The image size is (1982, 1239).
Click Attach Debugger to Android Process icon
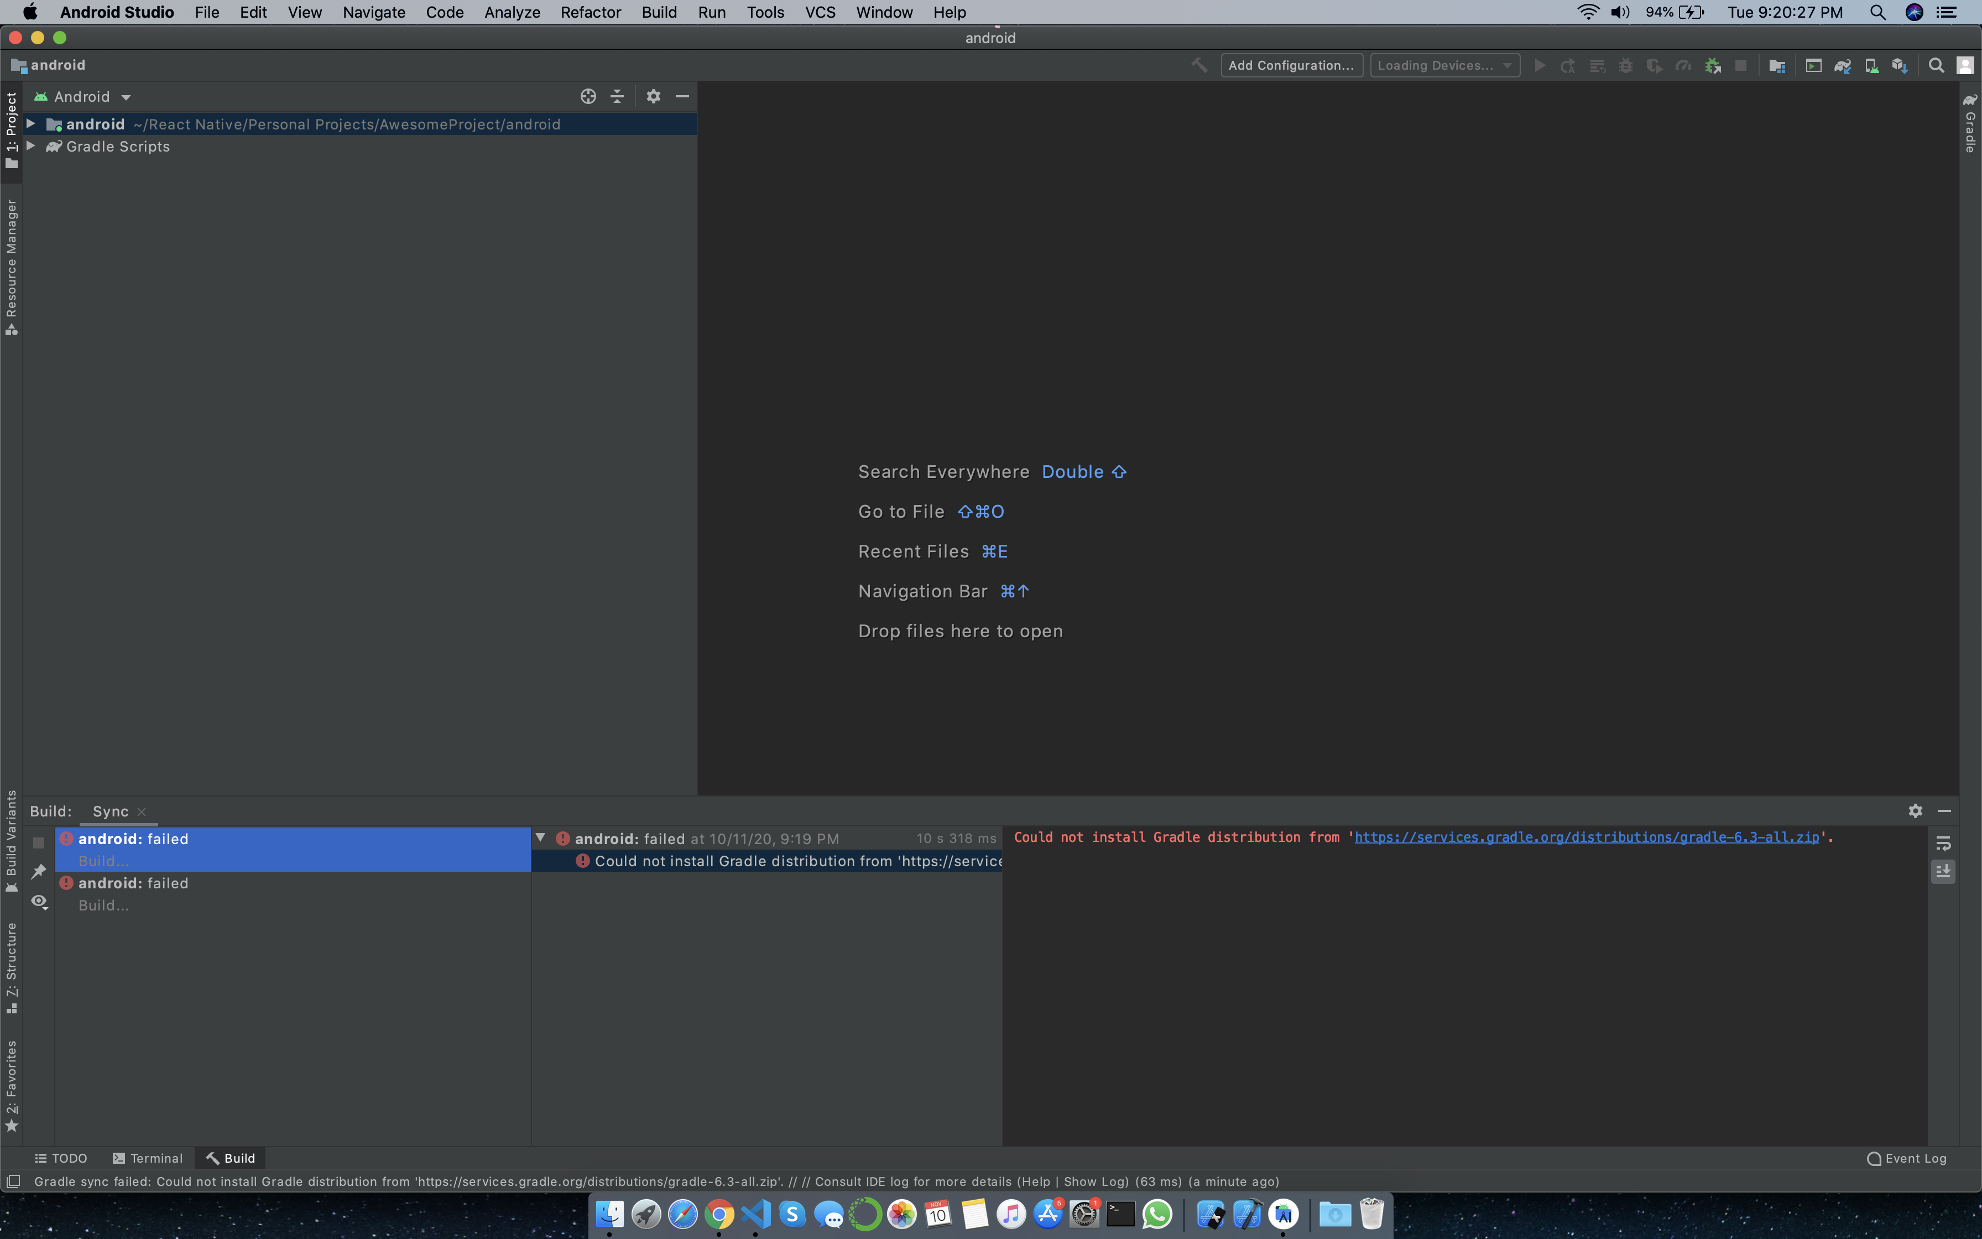click(x=1712, y=66)
